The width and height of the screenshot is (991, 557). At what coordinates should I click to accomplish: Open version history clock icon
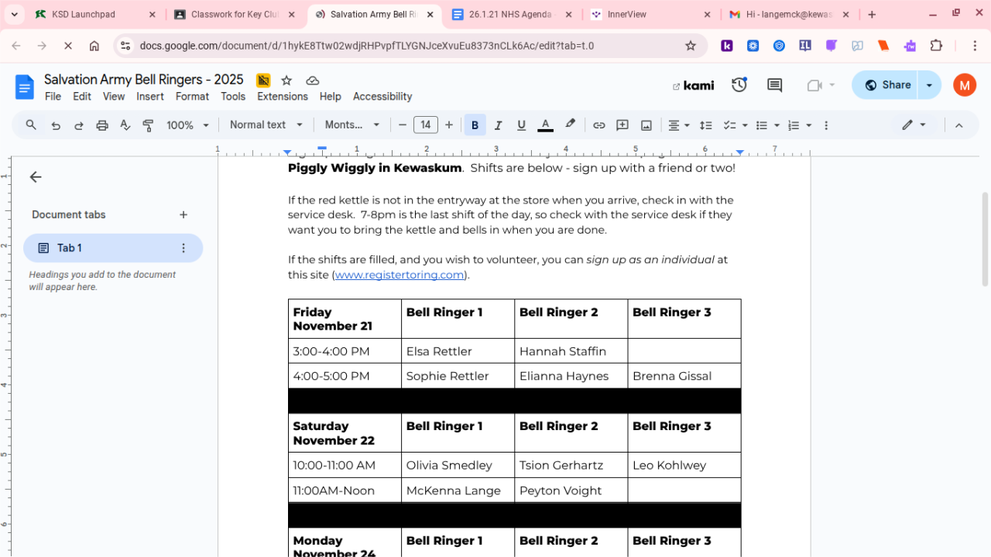pos(739,85)
